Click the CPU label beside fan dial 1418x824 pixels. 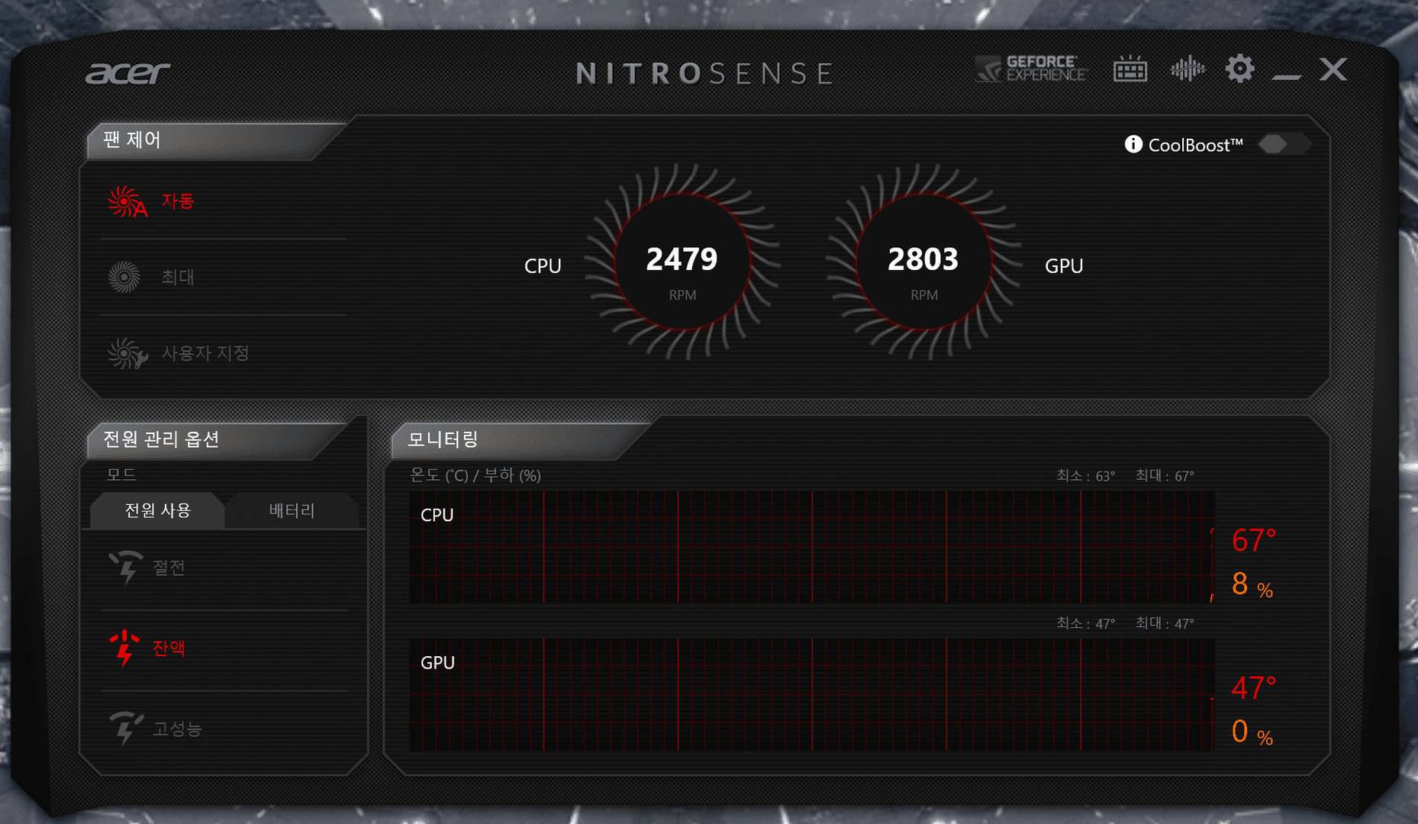543,266
